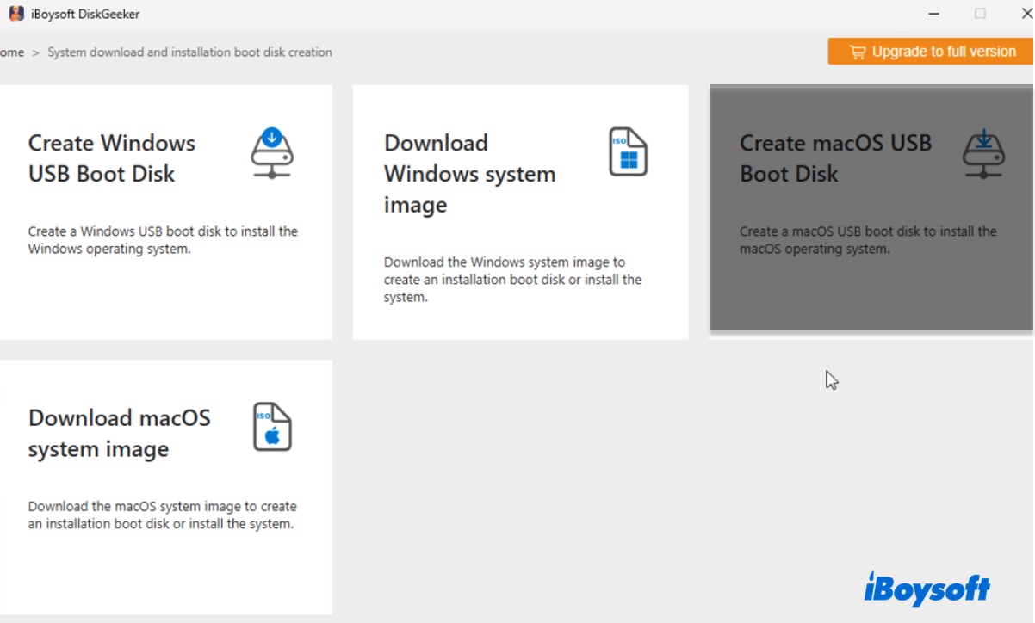Open the Download macOS system image card
This screenshot has width=1035, height=623.
click(x=166, y=486)
